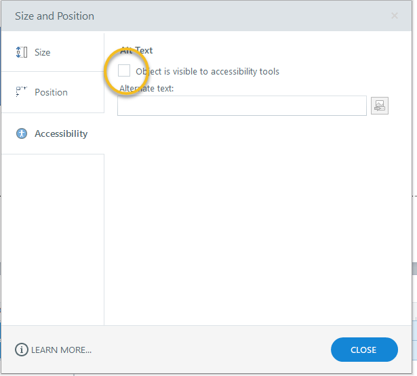
Task: Click the blank content area below the text field
Action: [258, 217]
